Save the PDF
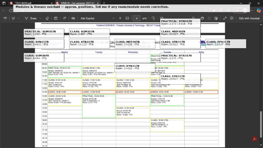263x148 pixels. pyautogui.click(x=209, y=18)
